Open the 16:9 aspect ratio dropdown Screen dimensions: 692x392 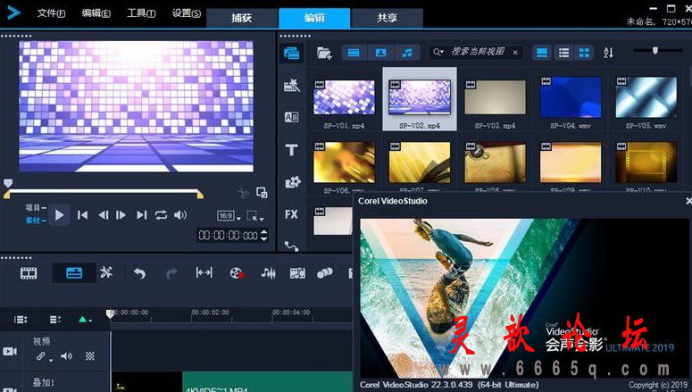coord(229,216)
